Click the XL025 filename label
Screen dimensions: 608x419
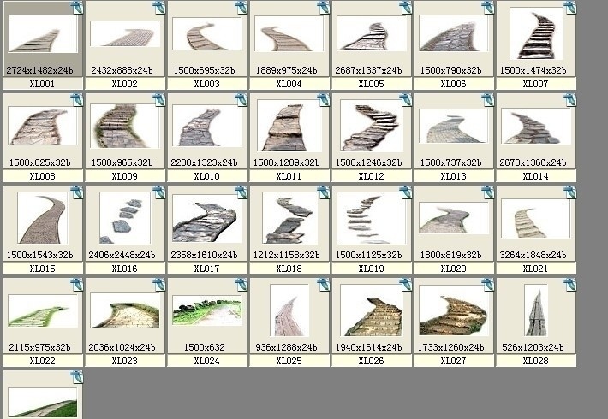tap(289, 361)
